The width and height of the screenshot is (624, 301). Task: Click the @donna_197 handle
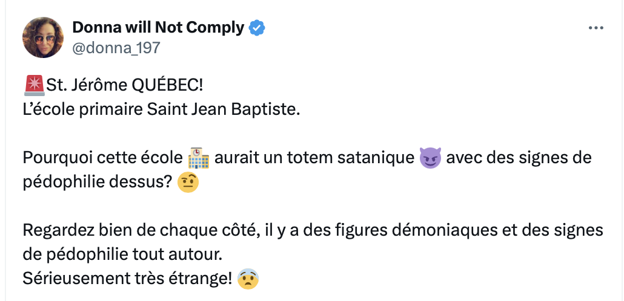click(x=116, y=48)
